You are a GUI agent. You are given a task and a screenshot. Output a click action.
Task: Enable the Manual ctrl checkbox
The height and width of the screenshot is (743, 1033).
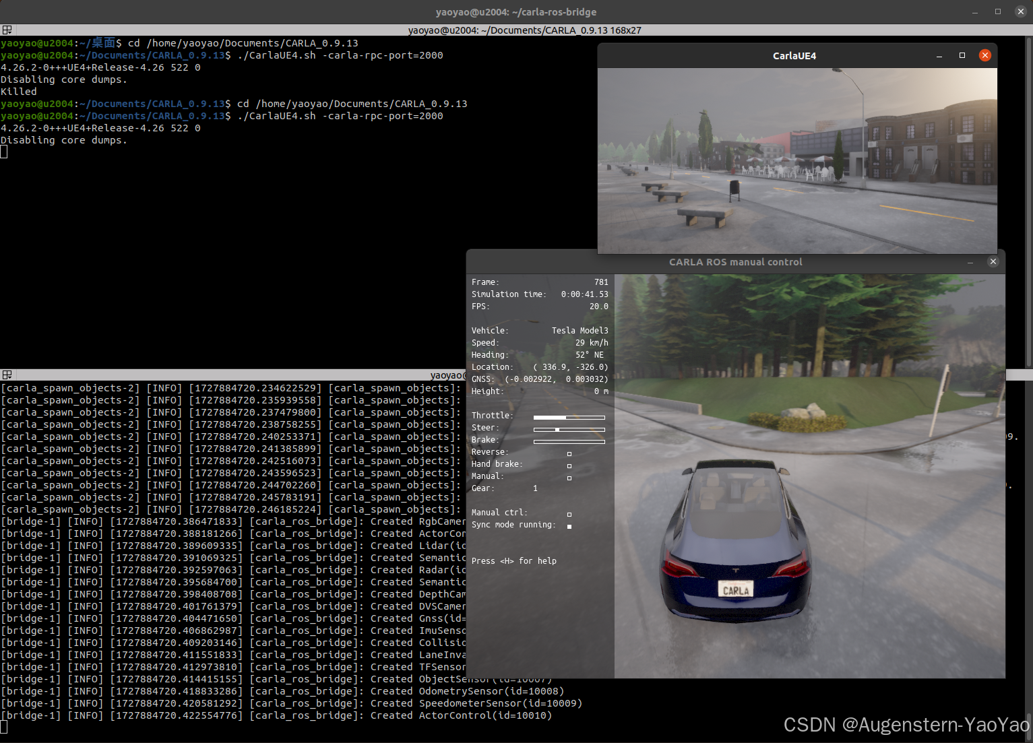pyautogui.click(x=569, y=514)
